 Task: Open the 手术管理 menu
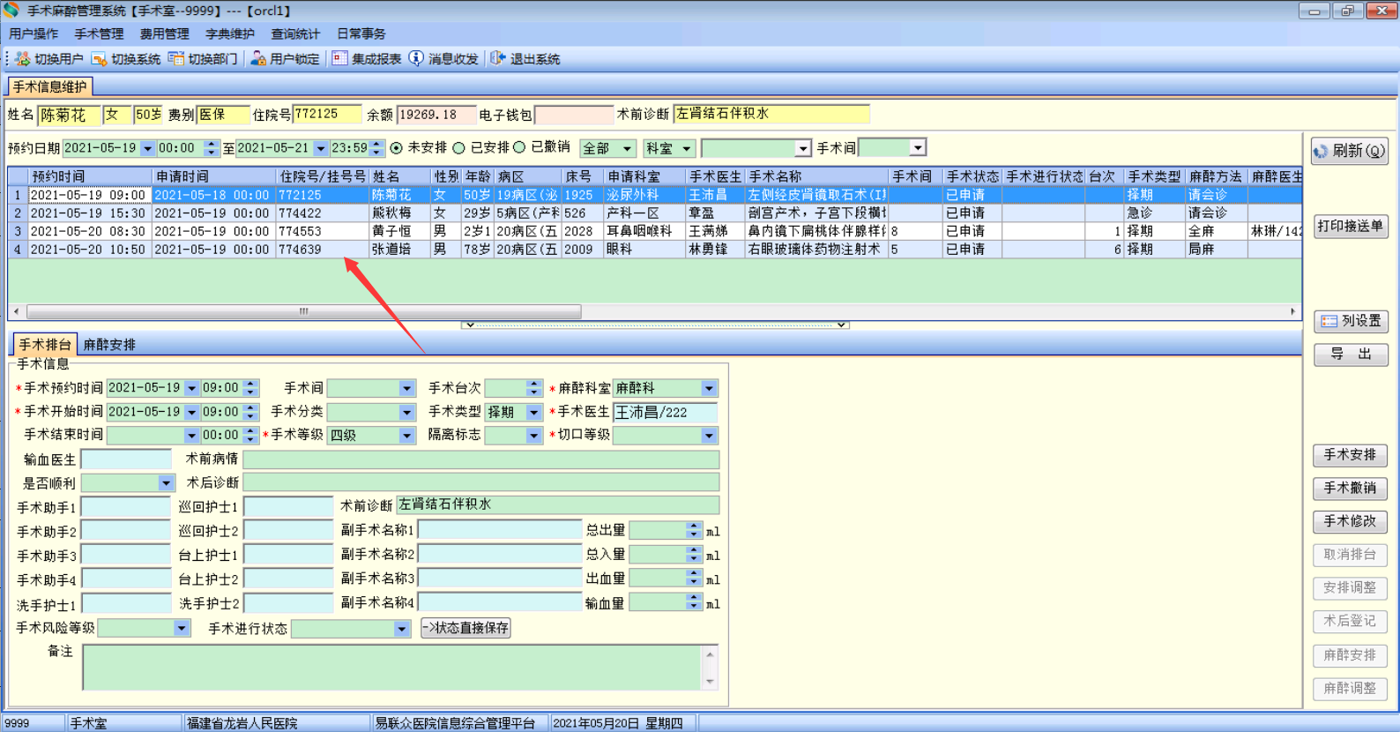99,34
